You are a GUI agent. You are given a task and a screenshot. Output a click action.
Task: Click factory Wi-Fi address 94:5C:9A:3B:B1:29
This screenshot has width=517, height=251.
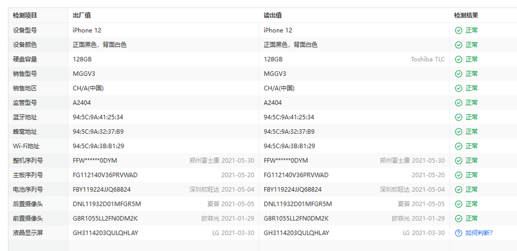tap(98, 146)
